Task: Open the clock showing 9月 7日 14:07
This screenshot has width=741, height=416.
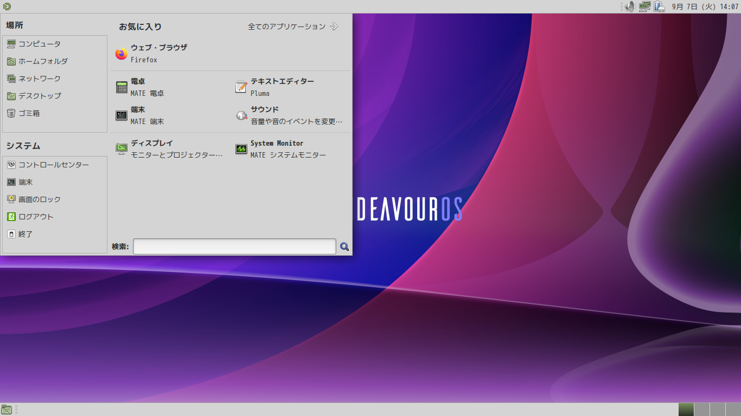Action: click(705, 6)
